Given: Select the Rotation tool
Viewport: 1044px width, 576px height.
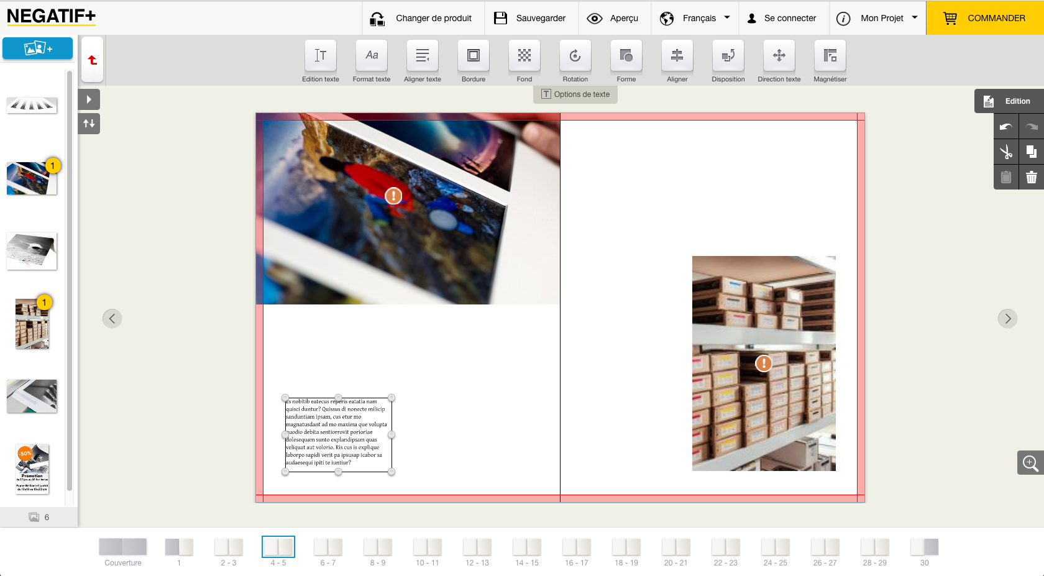Looking at the screenshot, I should tap(575, 61).
